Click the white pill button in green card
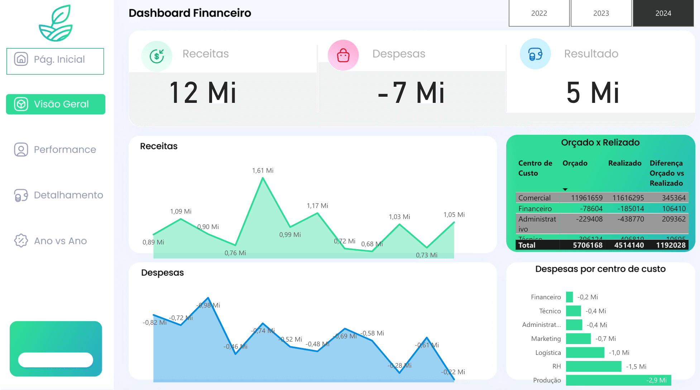 tap(56, 360)
